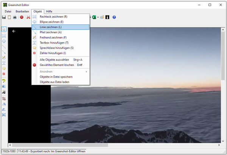Click the Print icon in toolbar

[x=15, y=17]
